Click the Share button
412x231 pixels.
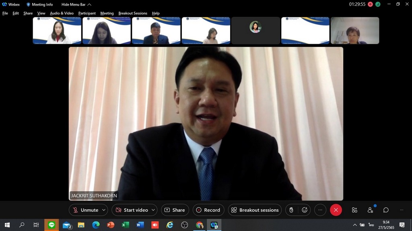175,210
